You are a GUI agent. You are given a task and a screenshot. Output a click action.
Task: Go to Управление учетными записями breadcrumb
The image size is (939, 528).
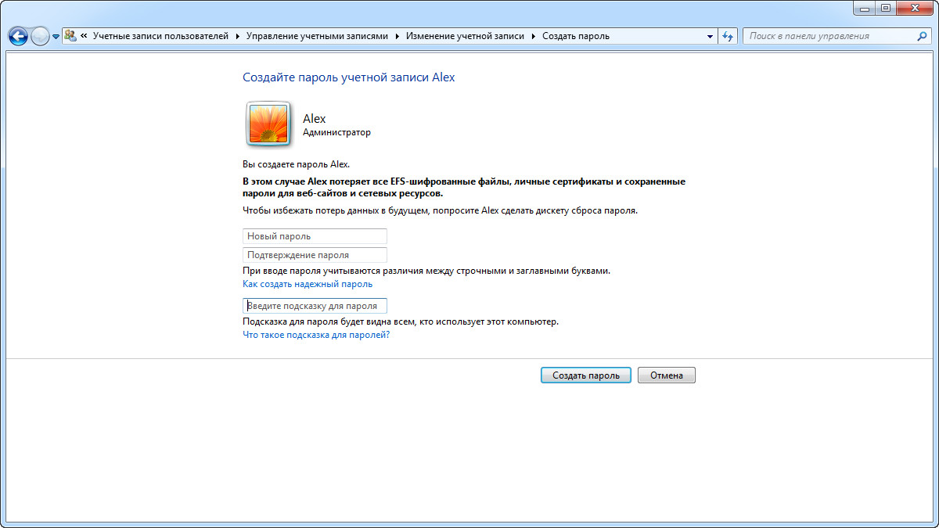pyautogui.click(x=317, y=36)
